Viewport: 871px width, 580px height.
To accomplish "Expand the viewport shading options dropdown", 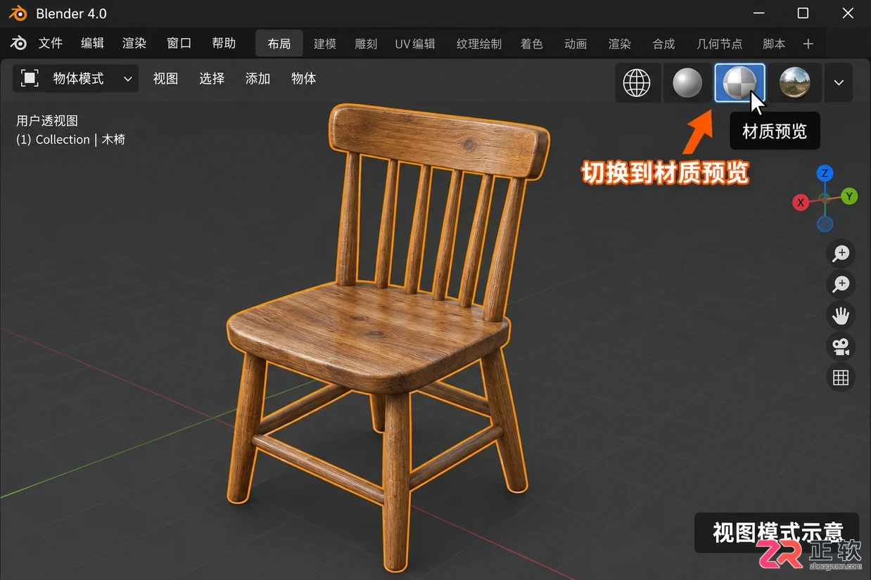I will (839, 83).
